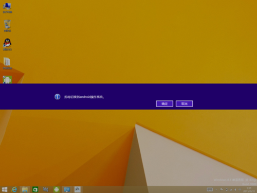Show hidden tray icons arrow
The image size is (257, 193).
[x=216, y=189]
